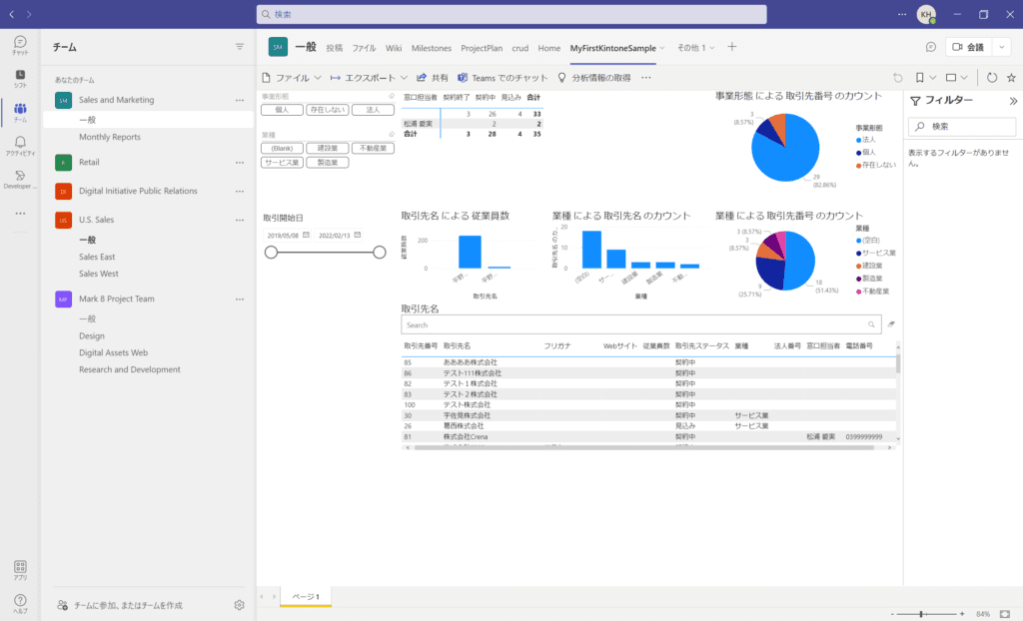Open the Chat icon in left rail
Viewport: 1023px width, 621px height.
point(20,45)
